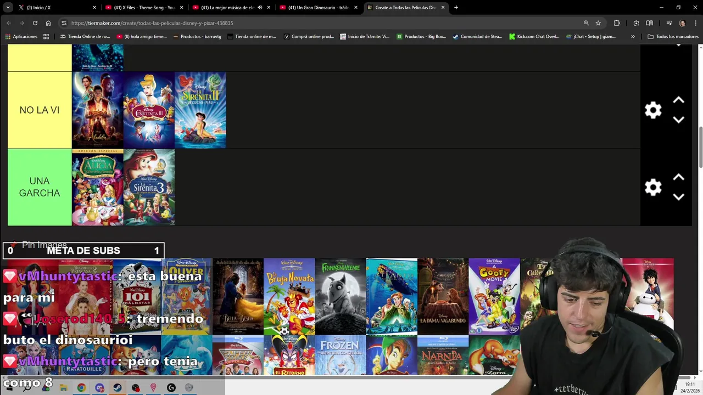This screenshot has width=703, height=395.
Task: Select the UNA GARCHA tier label
Action: [x=40, y=187]
